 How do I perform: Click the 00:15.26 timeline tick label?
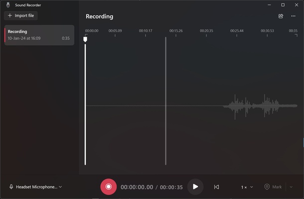tap(176, 30)
